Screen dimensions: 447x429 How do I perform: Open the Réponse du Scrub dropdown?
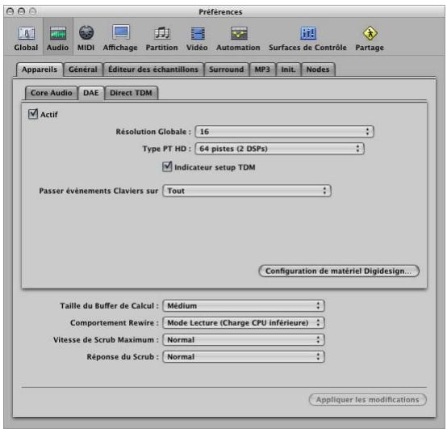point(244,357)
